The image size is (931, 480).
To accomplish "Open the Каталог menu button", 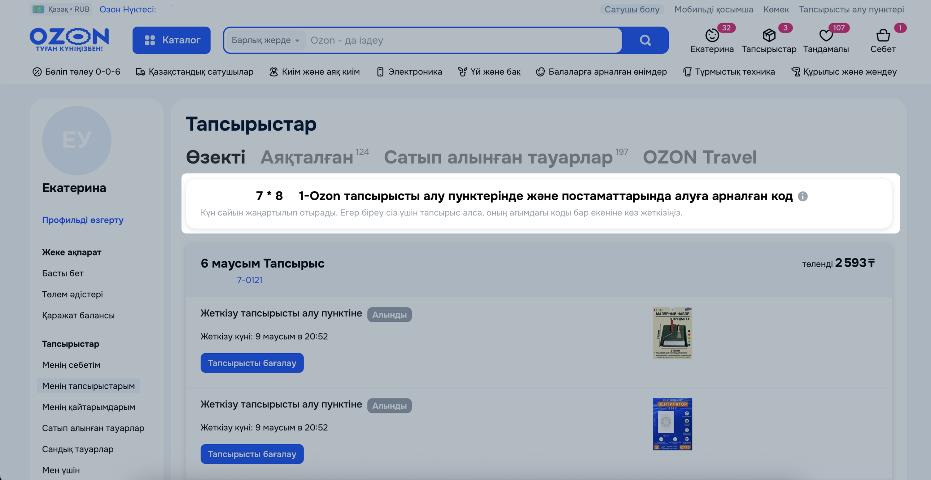I will pyautogui.click(x=171, y=40).
